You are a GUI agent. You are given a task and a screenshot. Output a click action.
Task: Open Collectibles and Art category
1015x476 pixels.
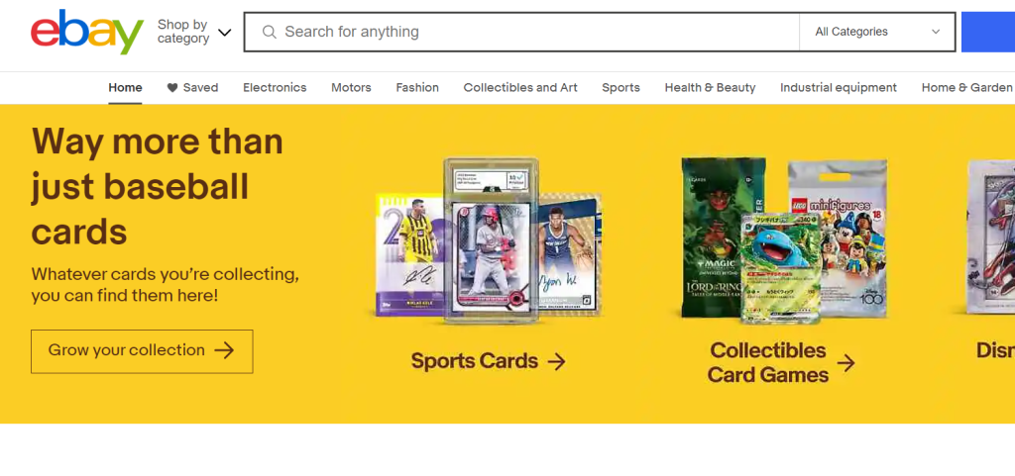tap(520, 88)
